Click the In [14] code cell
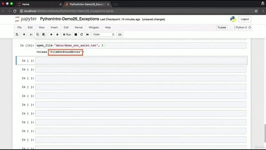This screenshot has width=266, height=150. 141,45
